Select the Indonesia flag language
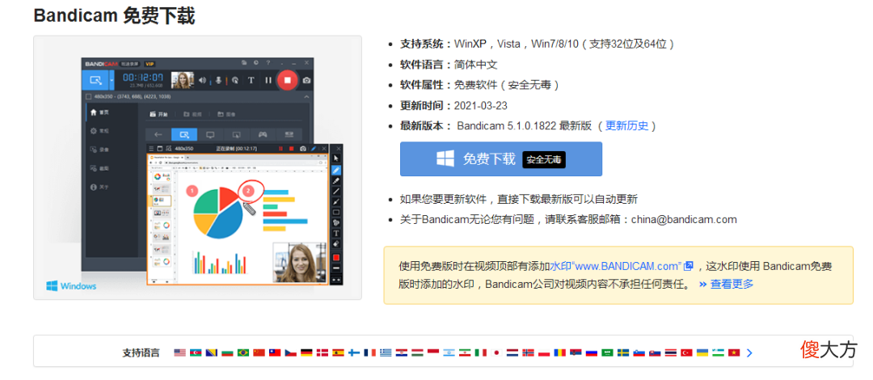This screenshot has width=873, height=380. pyautogui.click(x=433, y=353)
